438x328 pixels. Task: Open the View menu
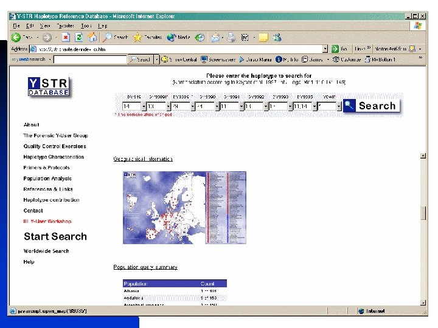44,26
